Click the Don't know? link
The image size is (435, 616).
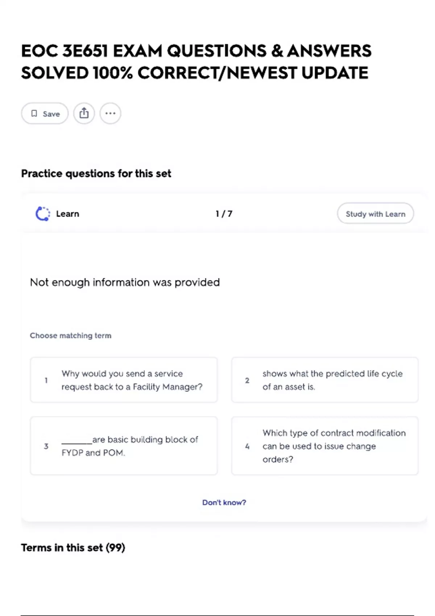click(x=224, y=503)
